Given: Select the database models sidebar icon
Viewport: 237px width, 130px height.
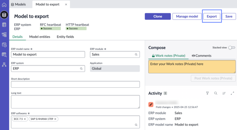Looking at the screenshot, I should click(4, 15).
